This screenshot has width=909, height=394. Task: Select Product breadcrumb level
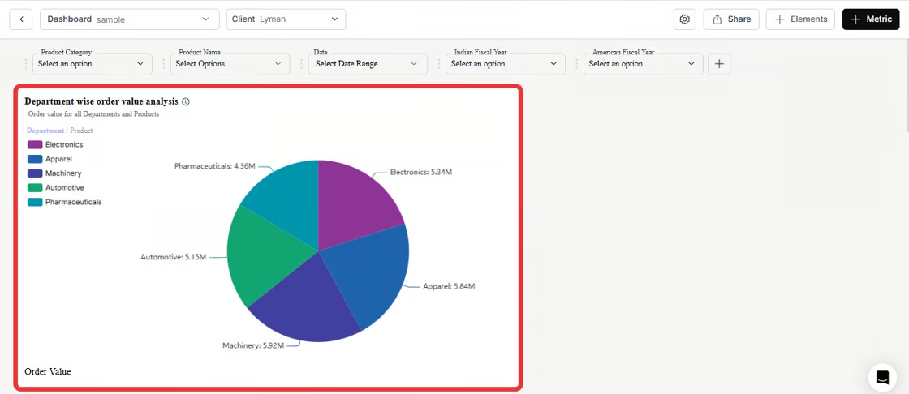pos(81,131)
